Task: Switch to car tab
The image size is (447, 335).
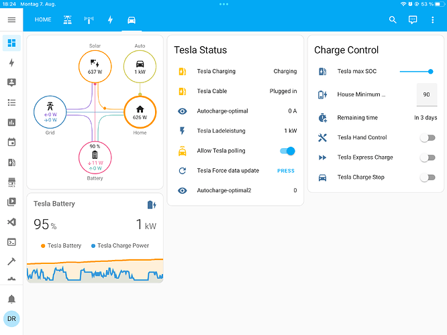Action: coord(132,19)
